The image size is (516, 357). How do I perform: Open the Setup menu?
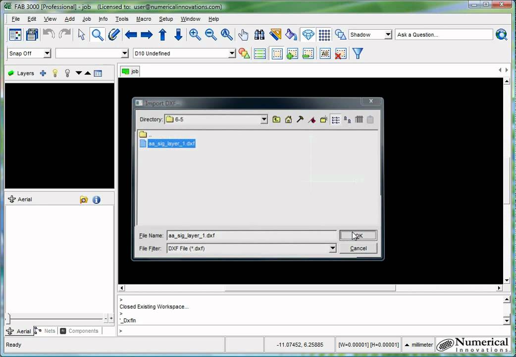166,19
